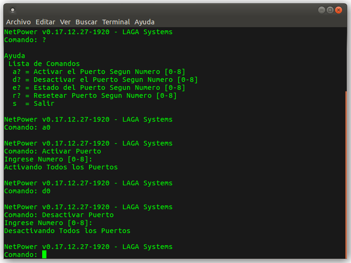
Task: Open the Archivo menu
Action: [18, 22]
